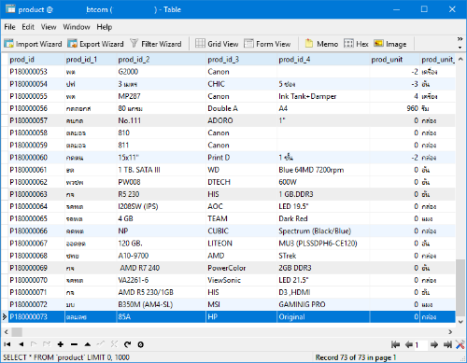Jump to first page icon

(x=395, y=344)
